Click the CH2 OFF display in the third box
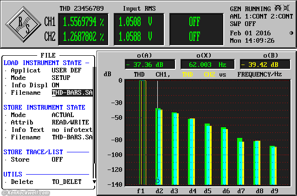 click(194, 37)
